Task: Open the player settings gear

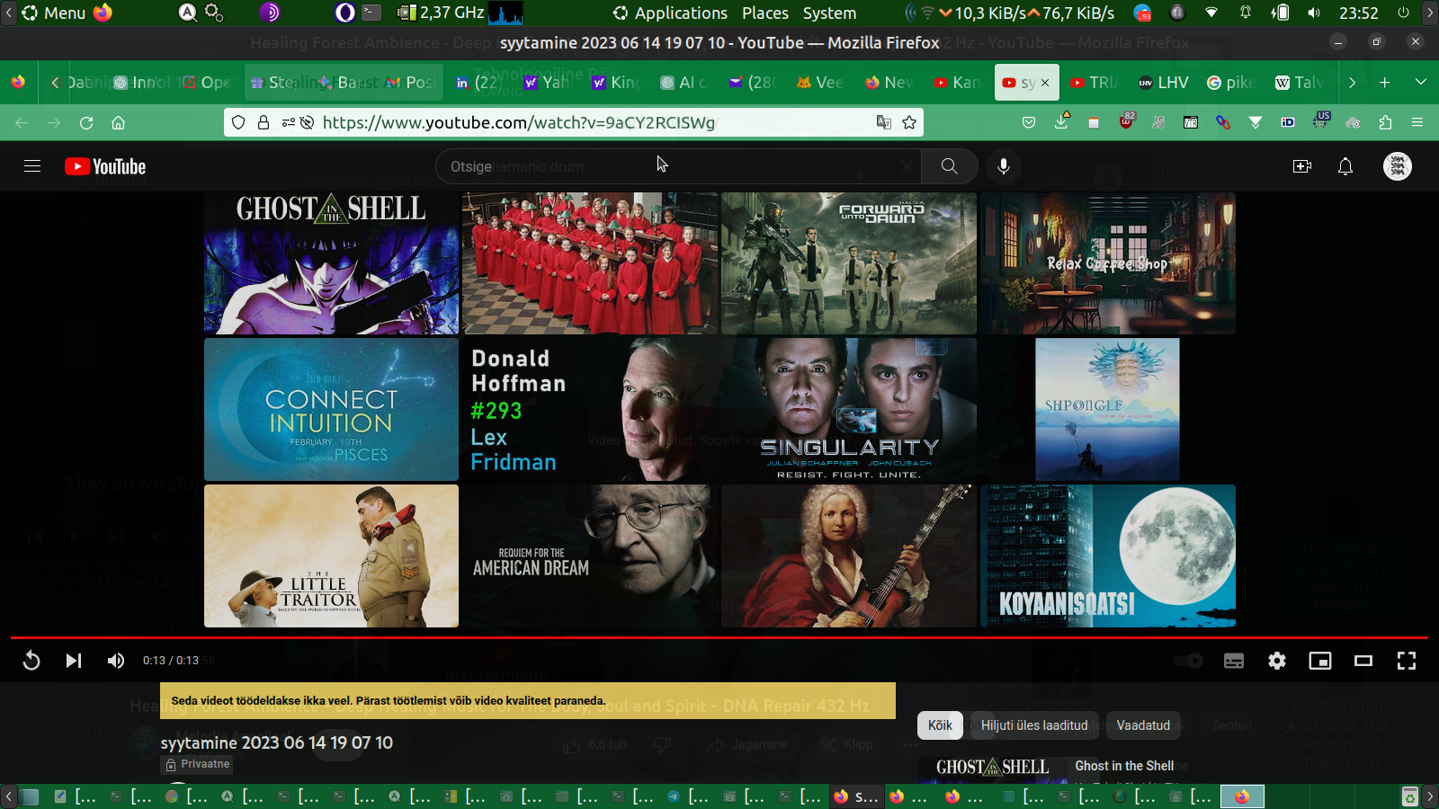Action: pos(1277,661)
